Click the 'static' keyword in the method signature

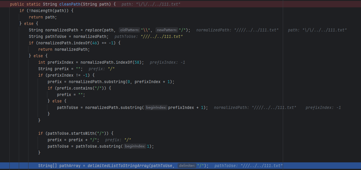pyautogui.click(x=34, y=4)
